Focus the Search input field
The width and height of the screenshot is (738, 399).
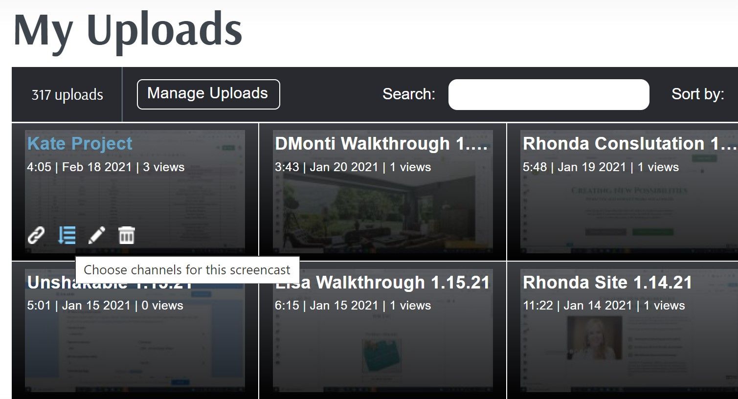(549, 94)
